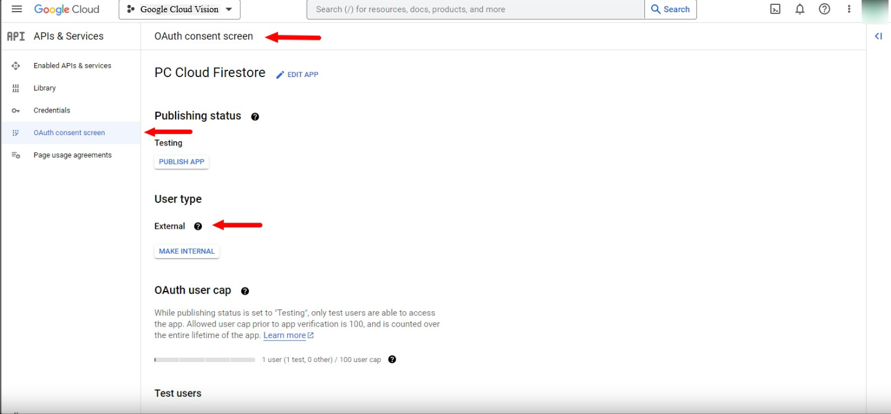Open the notifications bell

(x=800, y=9)
